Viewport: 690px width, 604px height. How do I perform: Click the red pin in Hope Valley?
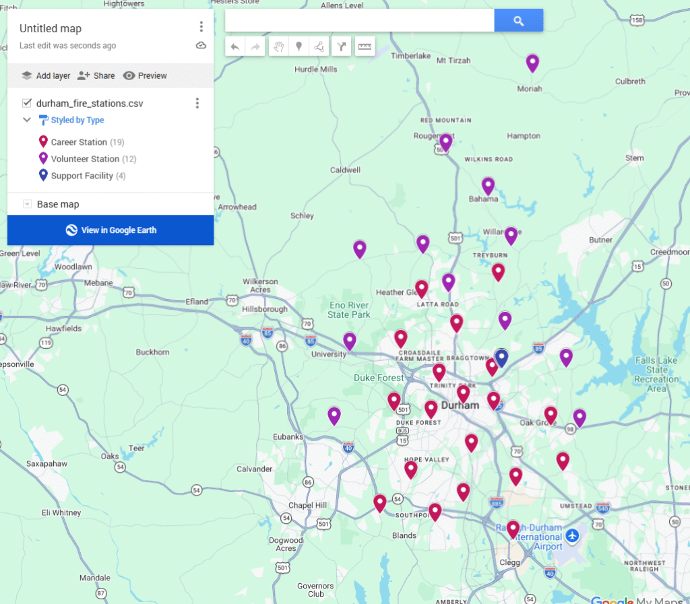pyautogui.click(x=410, y=469)
